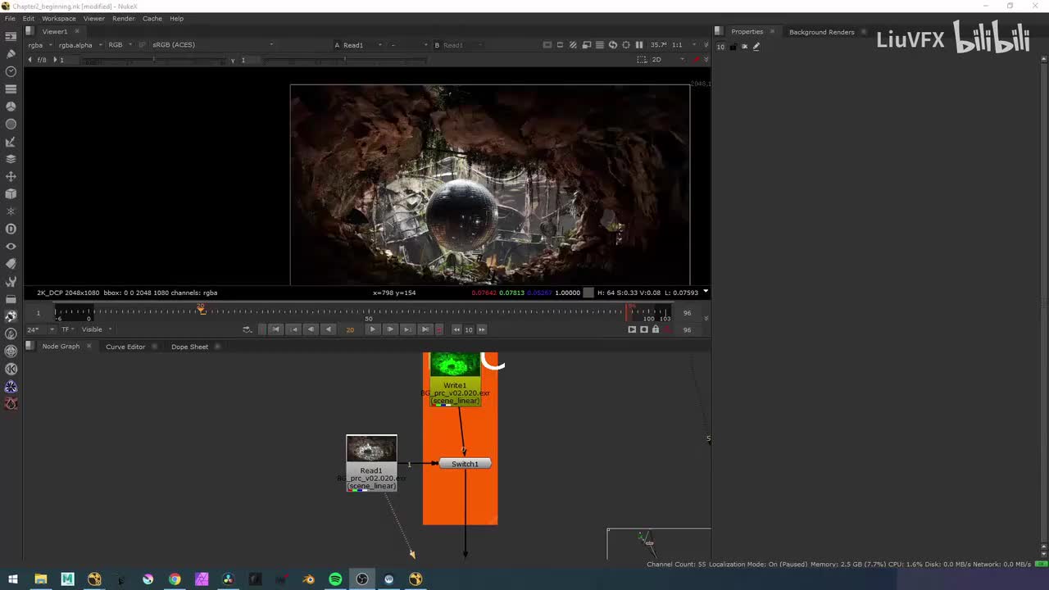Screen dimensions: 1049x590
Task: Select the Switch1 node in node graph
Action: (x=465, y=464)
